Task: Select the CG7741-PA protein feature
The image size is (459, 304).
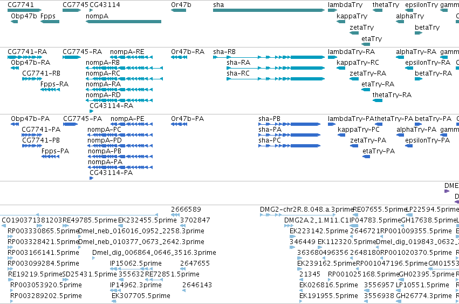Action: pos(32,135)
